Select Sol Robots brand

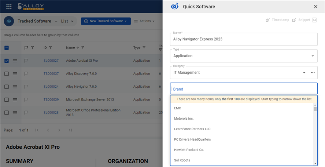[242, 160]
